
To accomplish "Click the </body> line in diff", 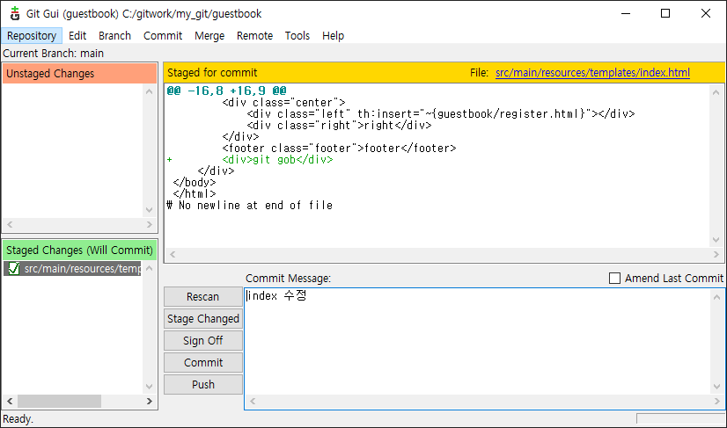I will pos(195,183).
